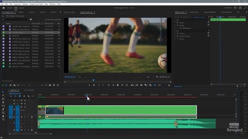This screenshot has width=248, height=139.
Task: Click Go to In point button
Action: [108, 85]
